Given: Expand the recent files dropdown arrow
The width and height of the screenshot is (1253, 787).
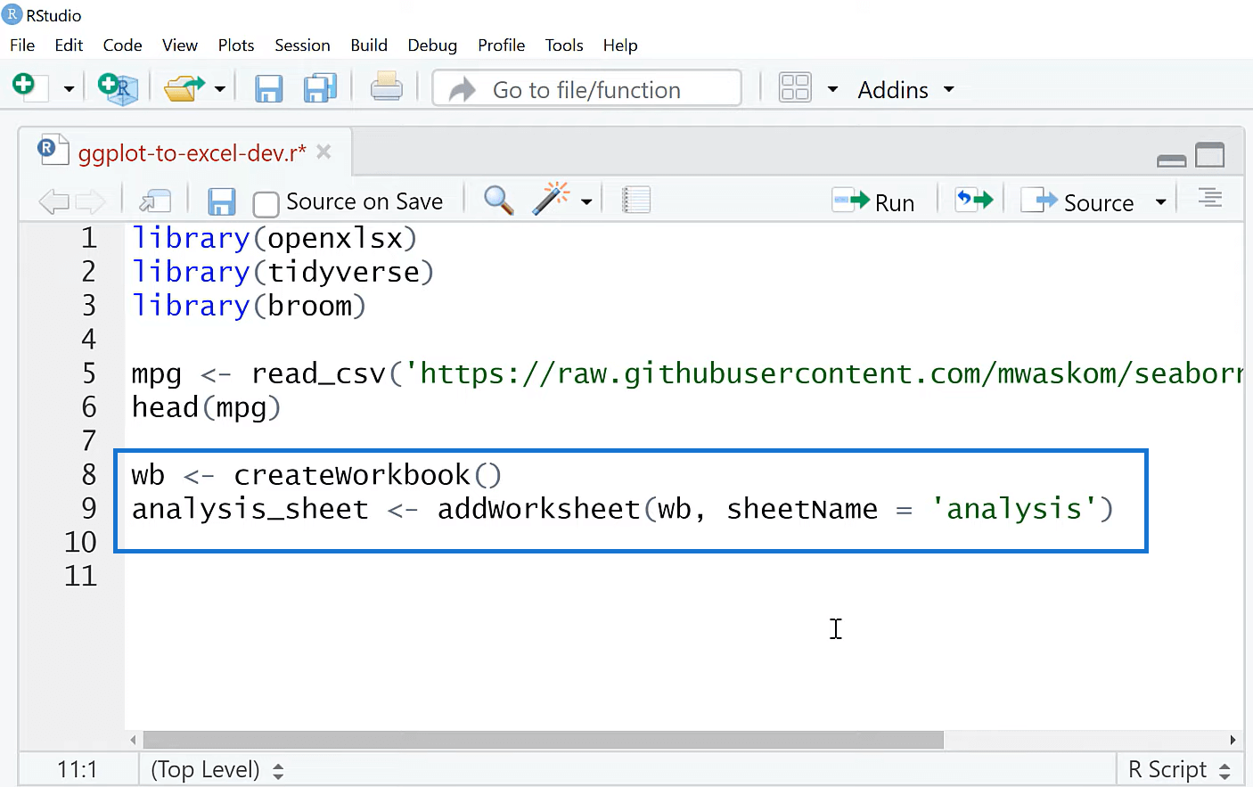Looking at the screenshot, I should (x=220, y=89).
